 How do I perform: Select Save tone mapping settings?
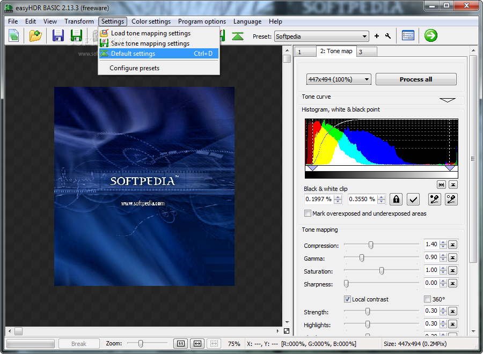[159, 43]
